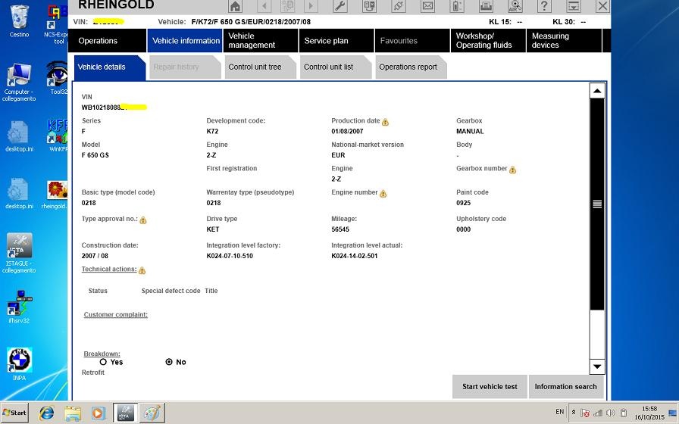Go to the Rheingold home screen icon
Screen dimensions: 679x424
(x=235, y=6)
